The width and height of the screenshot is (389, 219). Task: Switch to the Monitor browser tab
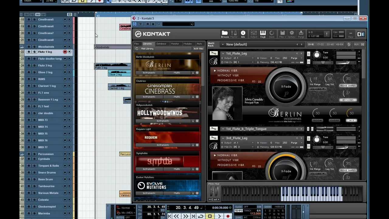click(x=175, y=44)
